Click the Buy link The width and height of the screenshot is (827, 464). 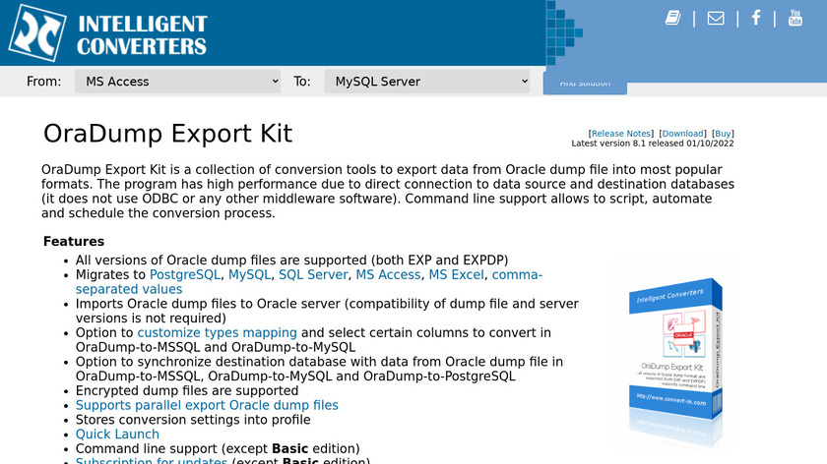tap(723, 134)
